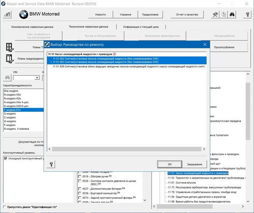Click 'Обзоры/шаблоны' button
Image resolution: width=254 pixels, height=213 pixels.
click(224, 36)
